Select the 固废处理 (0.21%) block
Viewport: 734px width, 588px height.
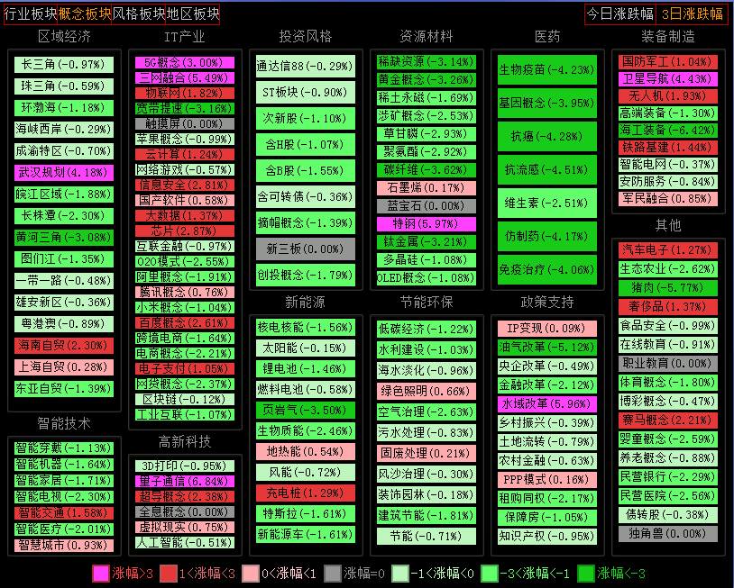[x=427, y=454]
